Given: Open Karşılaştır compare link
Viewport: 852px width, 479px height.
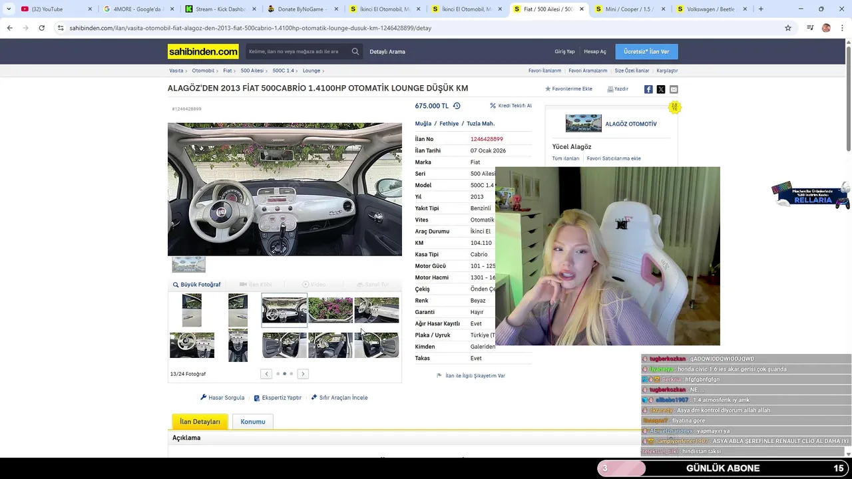Looking at the screenshot, I should pyautogui.click(x=667, y=71).
